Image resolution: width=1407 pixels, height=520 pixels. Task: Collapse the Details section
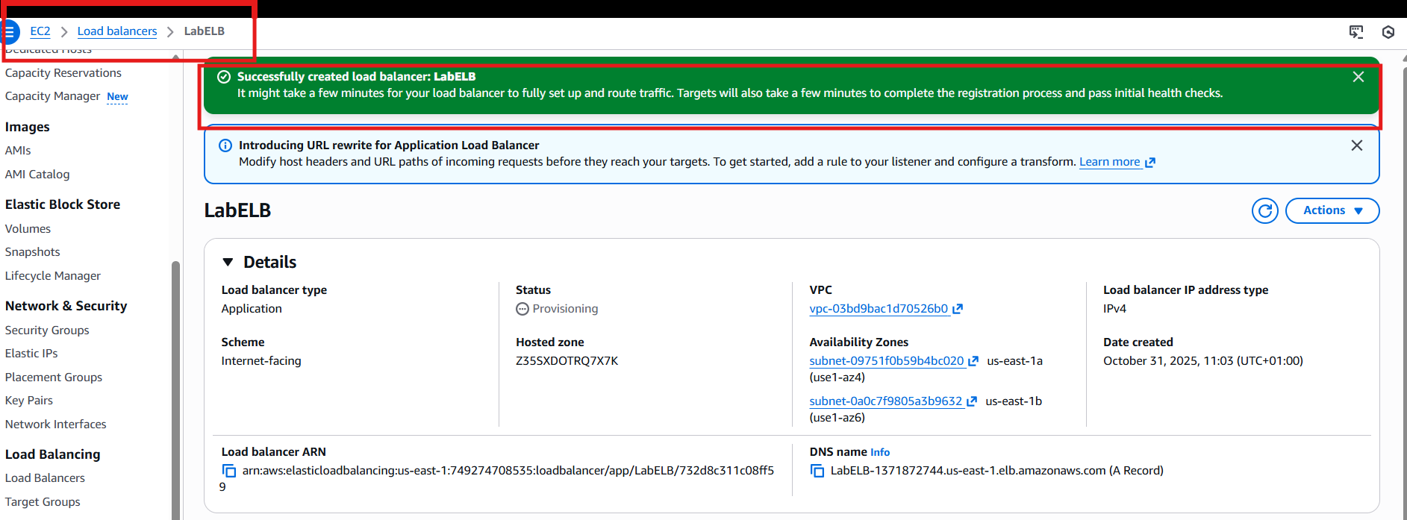228,262
